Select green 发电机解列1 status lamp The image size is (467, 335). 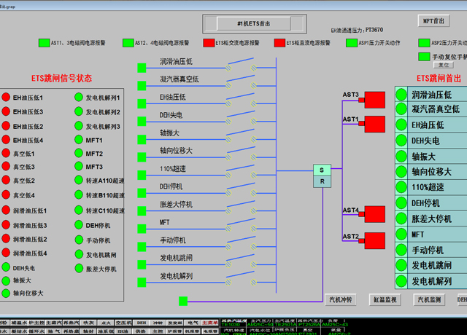coord(79,98)
